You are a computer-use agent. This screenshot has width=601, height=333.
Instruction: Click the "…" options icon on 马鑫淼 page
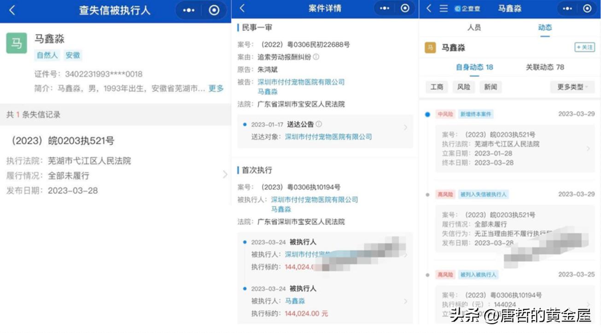567,8
